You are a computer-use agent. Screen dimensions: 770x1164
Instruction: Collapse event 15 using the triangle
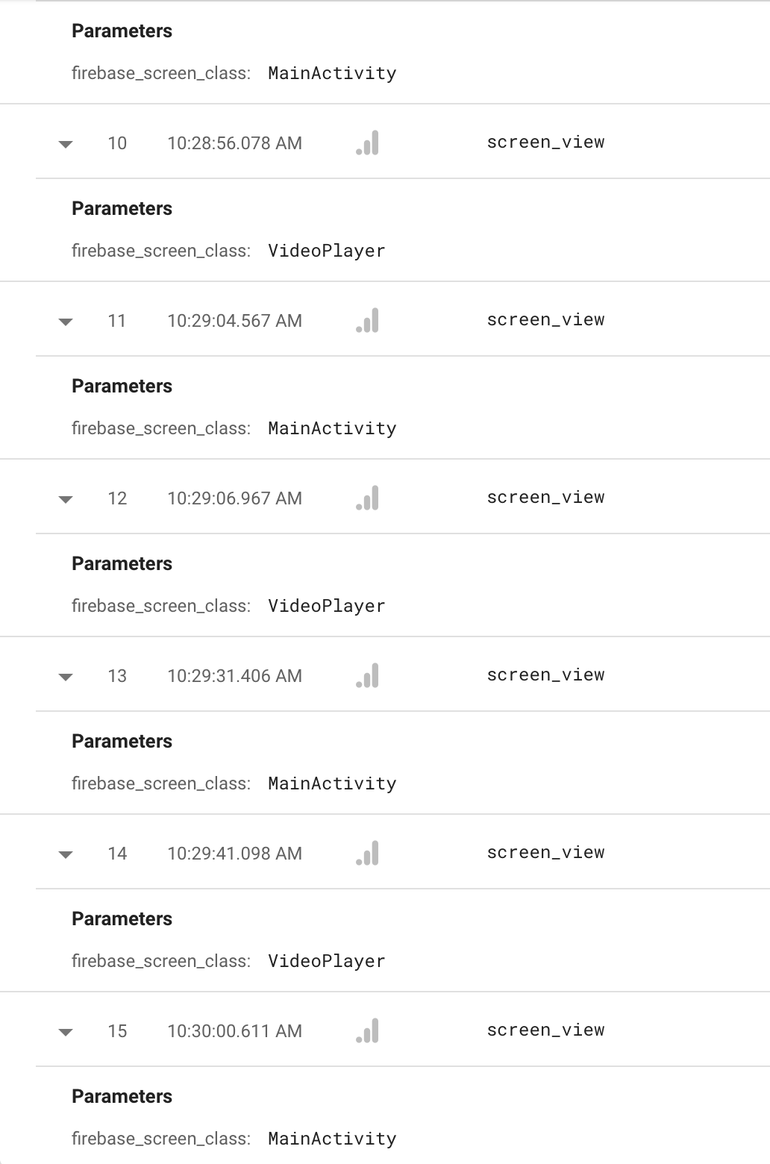[x=66, y=1033]
